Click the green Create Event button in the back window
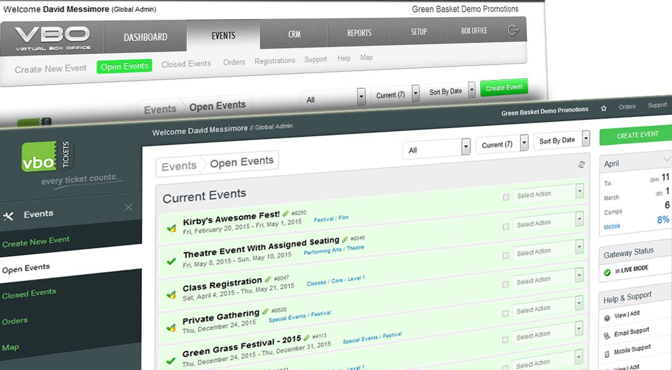This screenshot has height=370, width=672. tap(504, 87)
